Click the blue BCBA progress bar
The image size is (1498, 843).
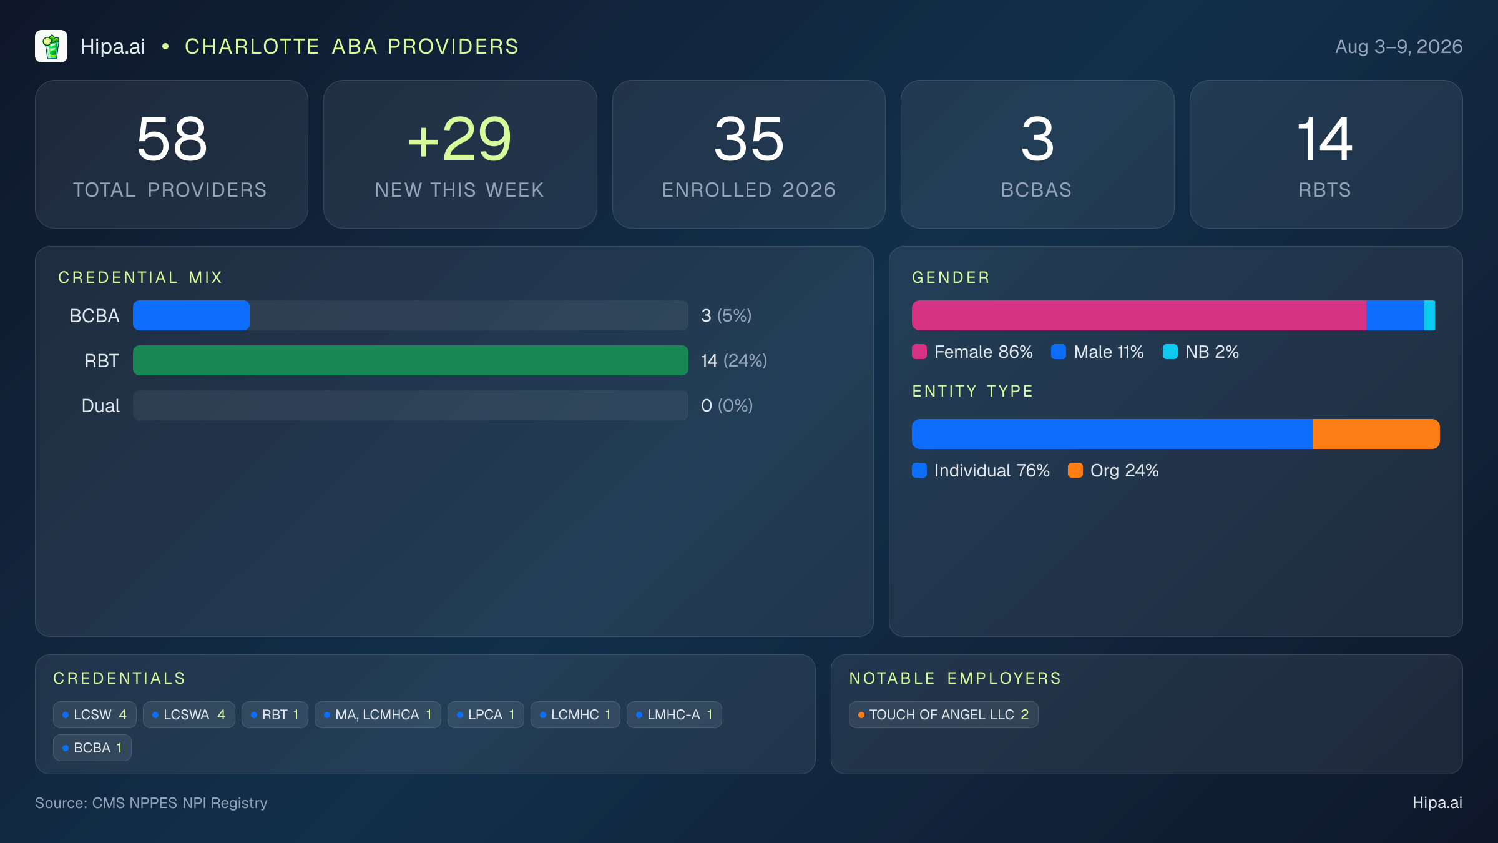(x=191, y=315)
